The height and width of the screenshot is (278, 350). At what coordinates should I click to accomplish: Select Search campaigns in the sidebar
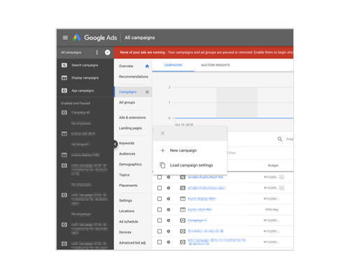click(85, 65)
